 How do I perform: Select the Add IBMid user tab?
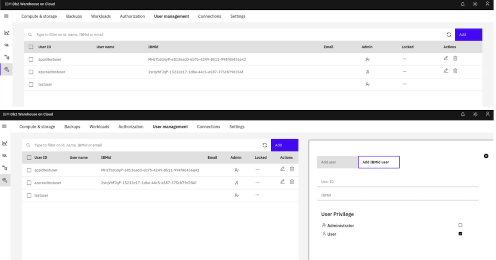coord(379,162)
